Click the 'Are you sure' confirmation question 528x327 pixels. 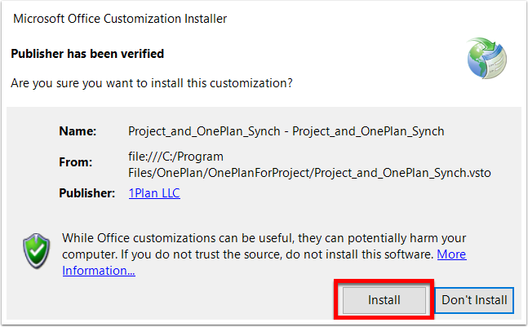click(x=152, y=83)
